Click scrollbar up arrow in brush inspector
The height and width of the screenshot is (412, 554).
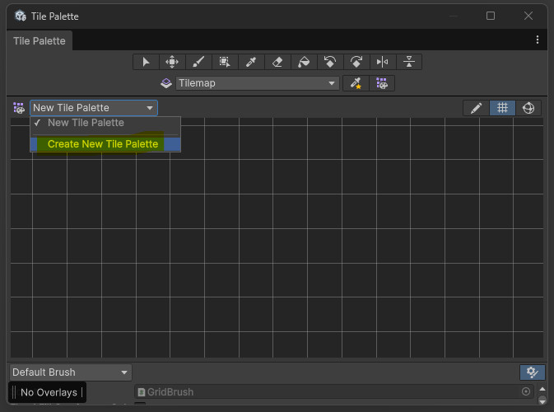[542, 389]
